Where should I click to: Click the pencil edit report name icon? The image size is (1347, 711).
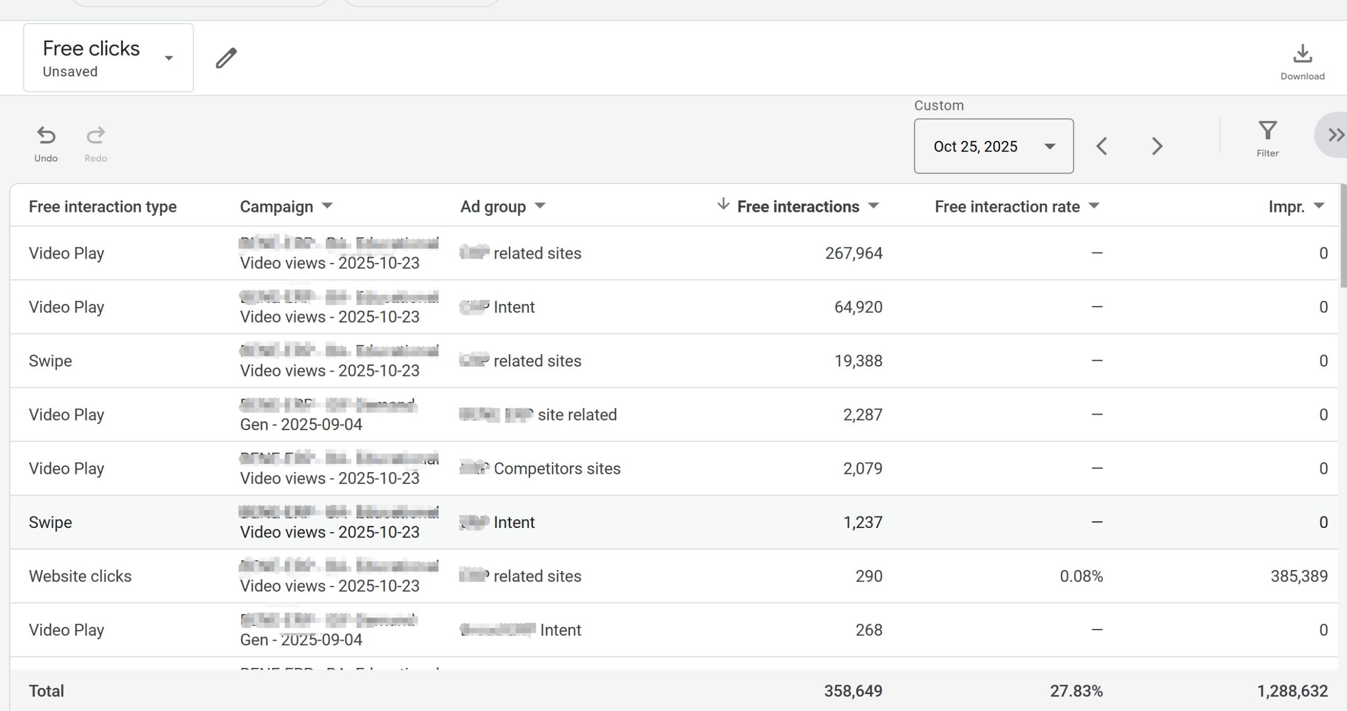(x=226, y=58)
